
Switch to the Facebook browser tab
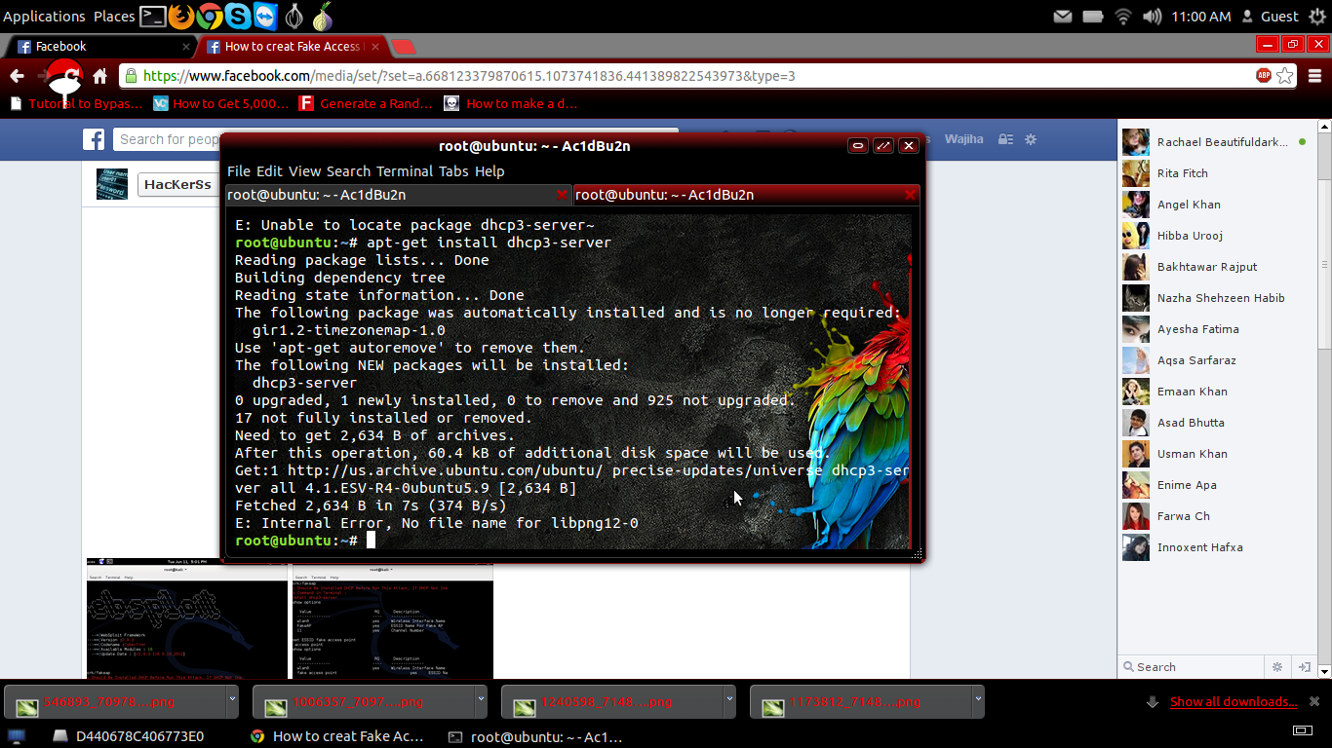101,46
